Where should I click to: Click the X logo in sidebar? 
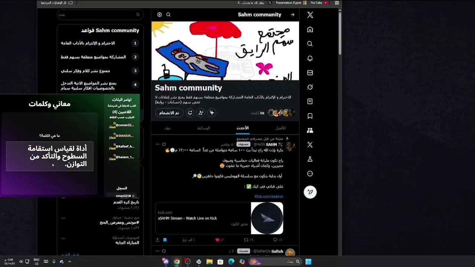click(x=310, y=15)
